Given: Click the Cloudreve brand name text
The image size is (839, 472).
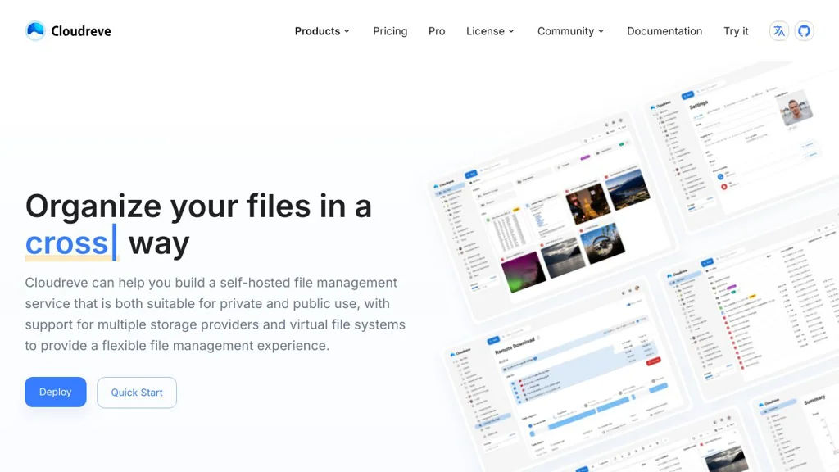Looking at the screenshot, I should [x=81, y=31].
